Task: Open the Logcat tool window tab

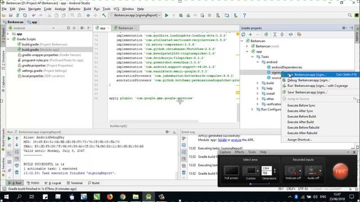Action: pos(53,183)
